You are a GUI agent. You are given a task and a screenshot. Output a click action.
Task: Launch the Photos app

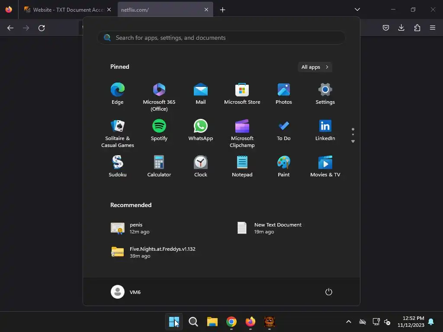point(284,94)
